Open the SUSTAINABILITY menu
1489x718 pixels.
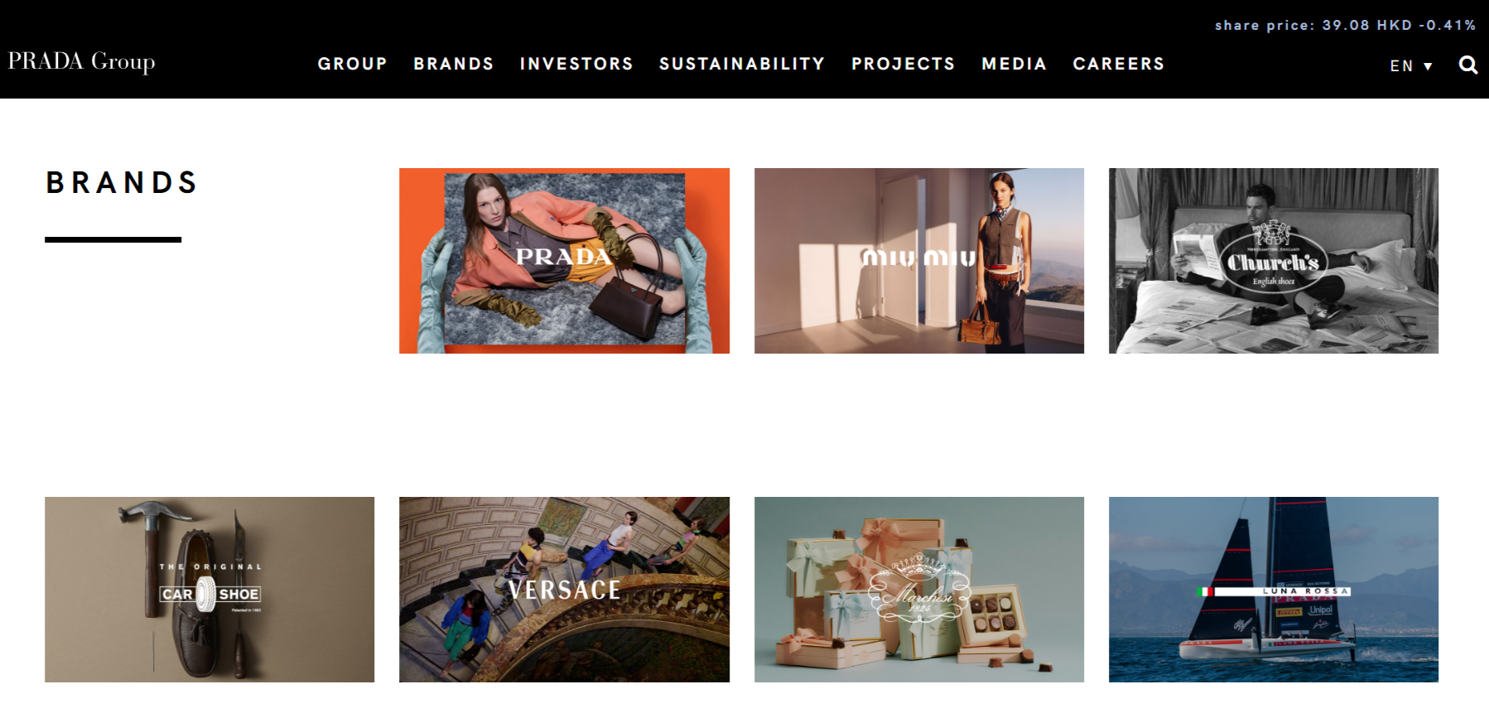[x=742, y=64]
